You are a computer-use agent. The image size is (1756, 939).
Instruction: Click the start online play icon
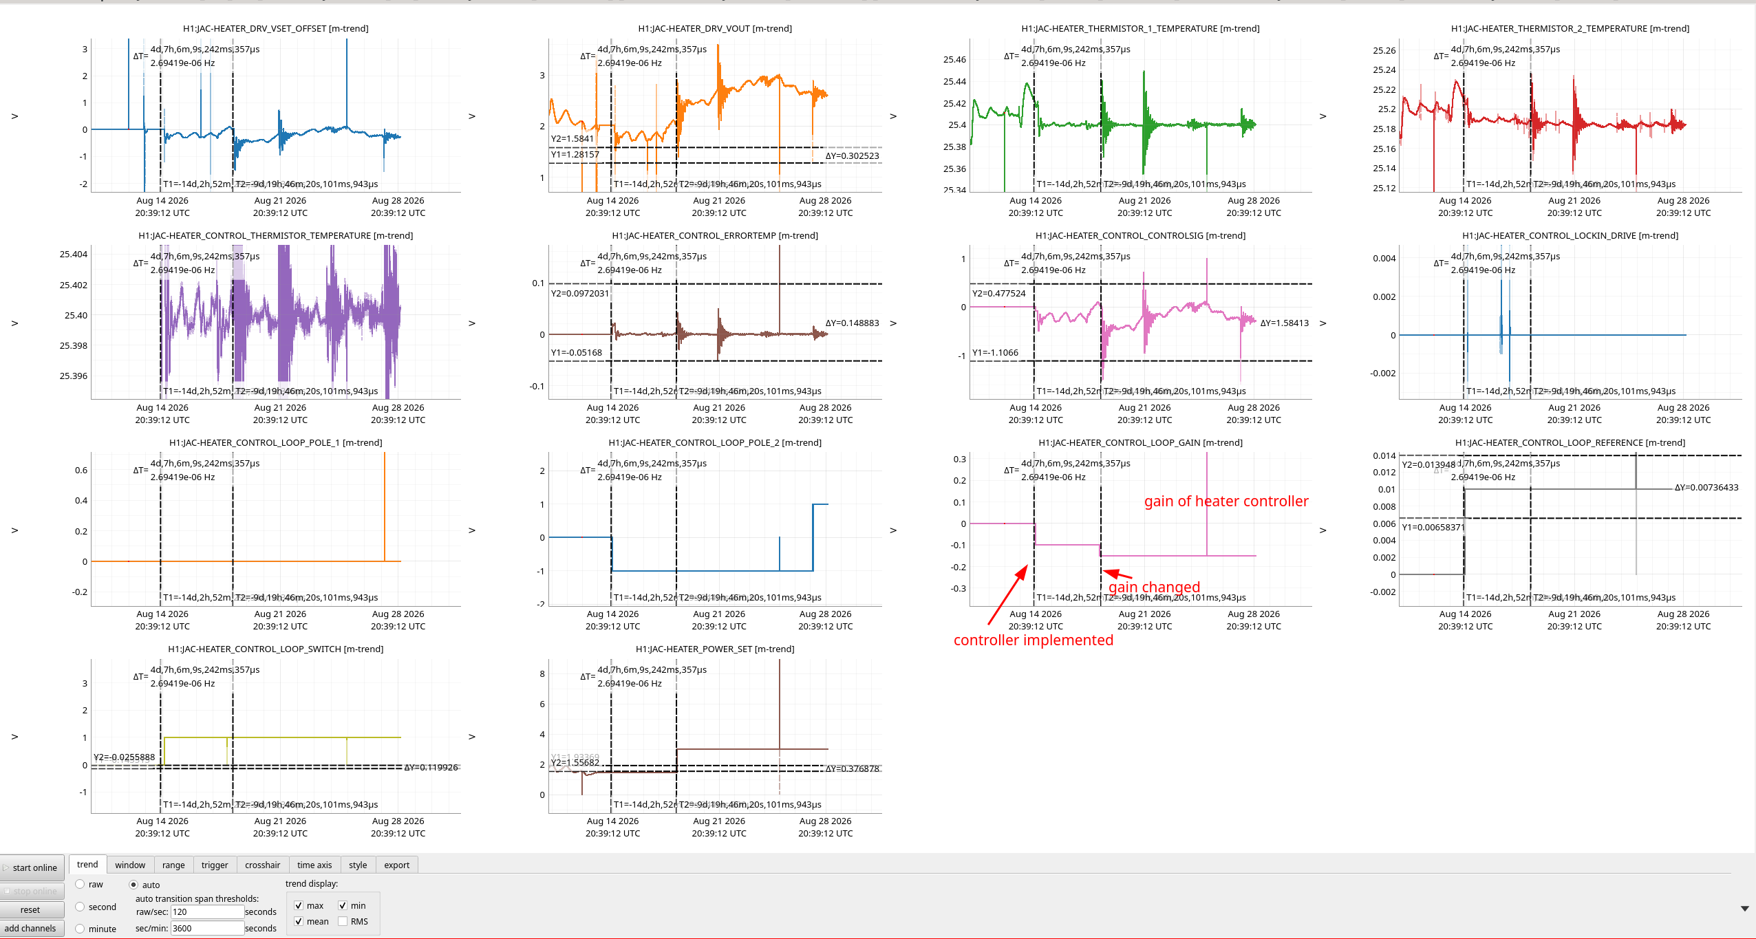click(x=6, y=867)
